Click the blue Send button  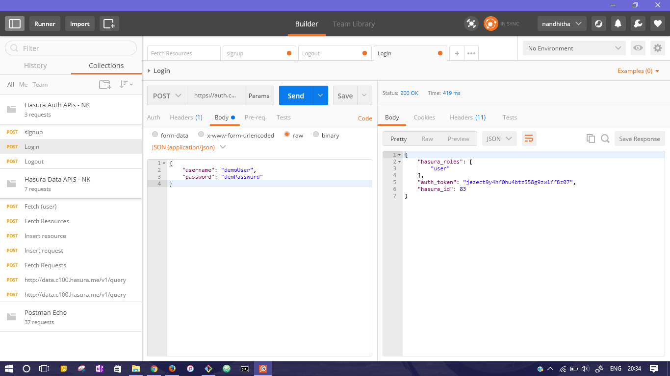tap(296, 95)
